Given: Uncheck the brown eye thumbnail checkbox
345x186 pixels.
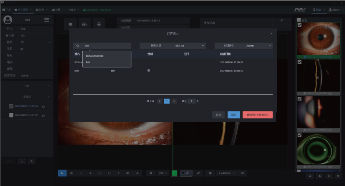Looking at the screenshot, I should click(299, 25).
